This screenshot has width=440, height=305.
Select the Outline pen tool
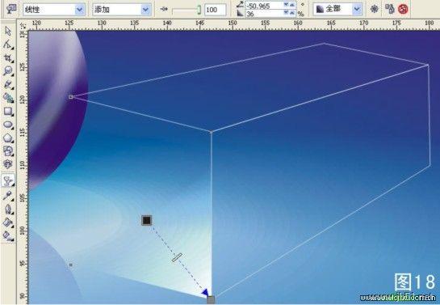8,210
